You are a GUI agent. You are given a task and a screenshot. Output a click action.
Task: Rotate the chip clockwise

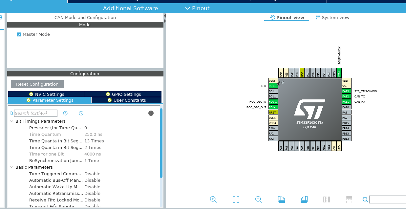click(x=281, y=199)
